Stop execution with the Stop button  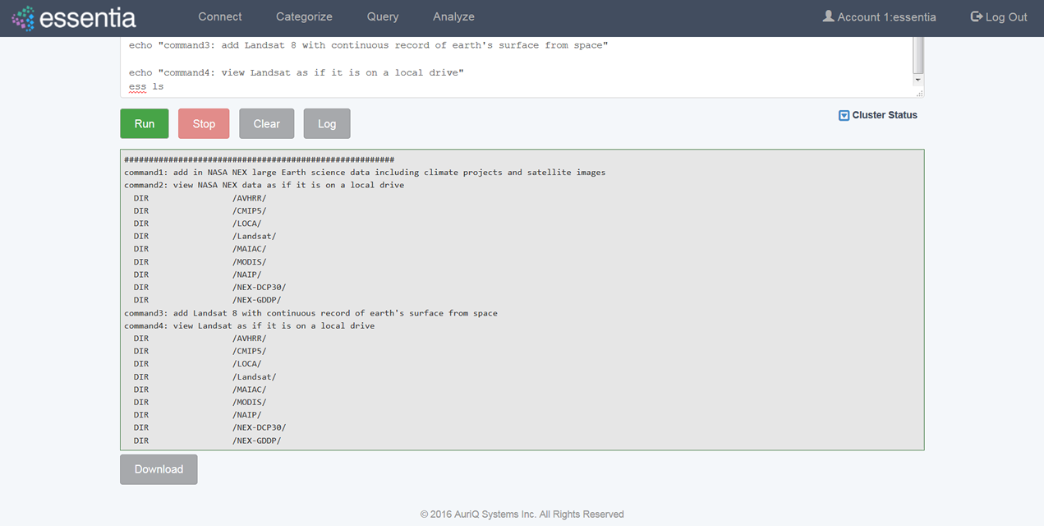pyautogui.click(x=204, y=124)
